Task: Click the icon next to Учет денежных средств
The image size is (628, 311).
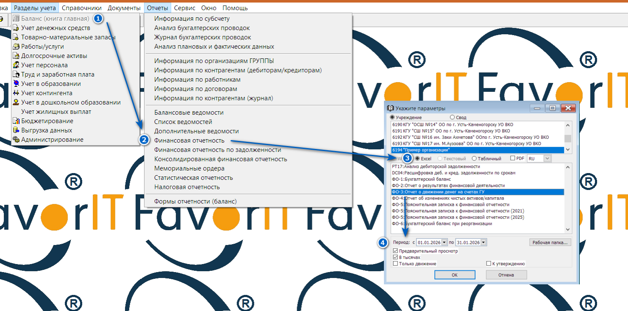Action: [16, 28]
